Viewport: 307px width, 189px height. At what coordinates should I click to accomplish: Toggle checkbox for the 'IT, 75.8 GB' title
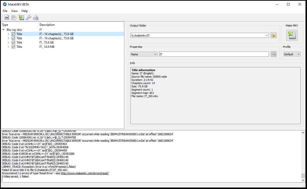point(14,43)
